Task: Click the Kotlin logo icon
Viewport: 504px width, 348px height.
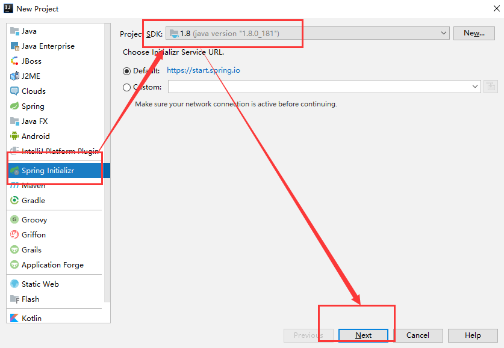Action: point(14,318)
